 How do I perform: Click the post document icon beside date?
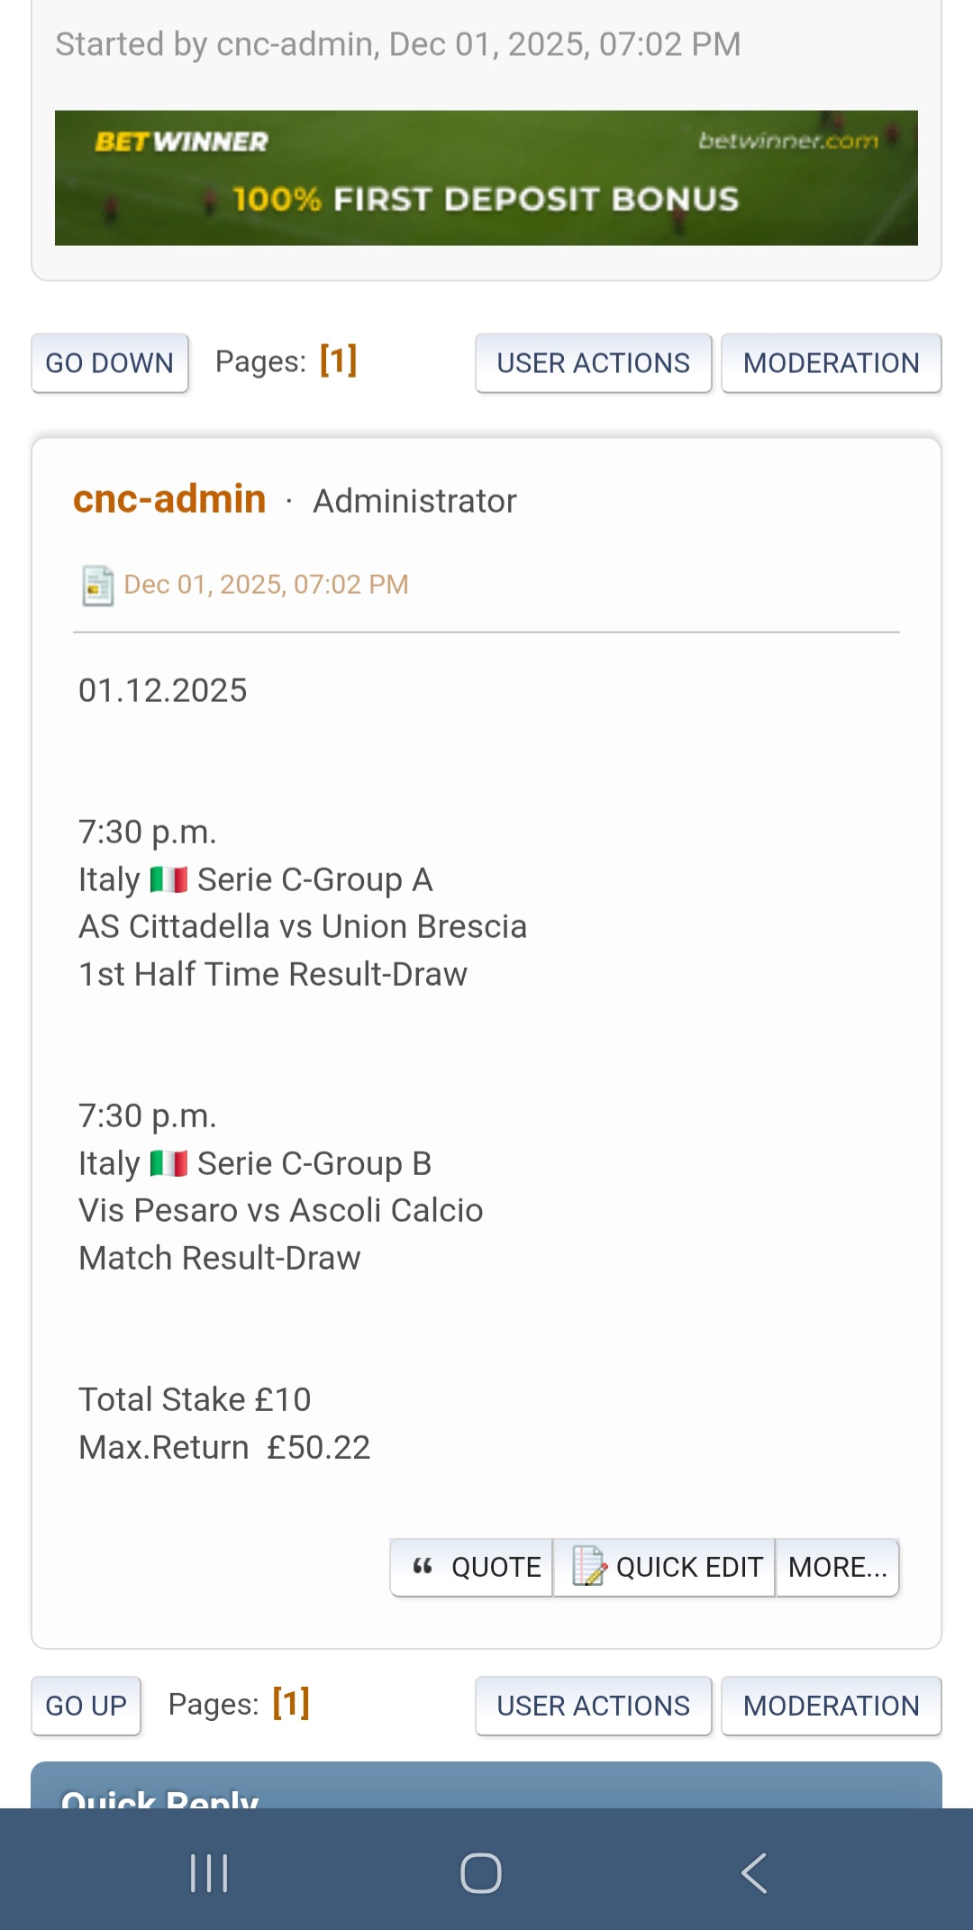click(97, 586)
